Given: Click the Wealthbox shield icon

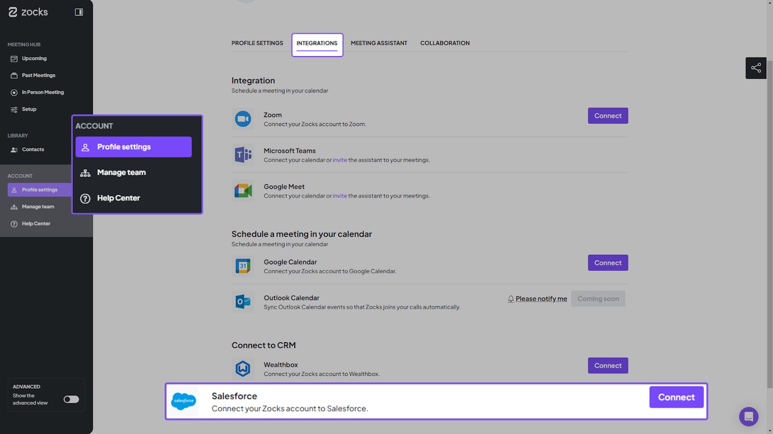Looking at the screenshot, I should (243, 369).
